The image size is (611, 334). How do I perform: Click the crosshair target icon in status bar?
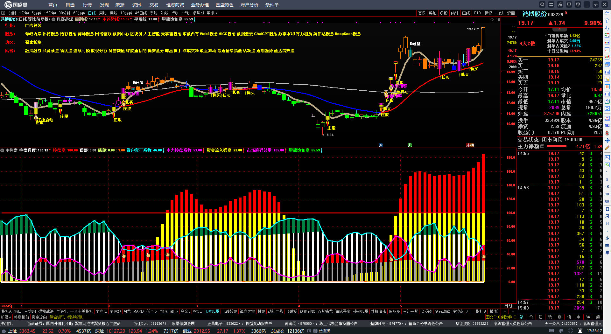[571, 331]
